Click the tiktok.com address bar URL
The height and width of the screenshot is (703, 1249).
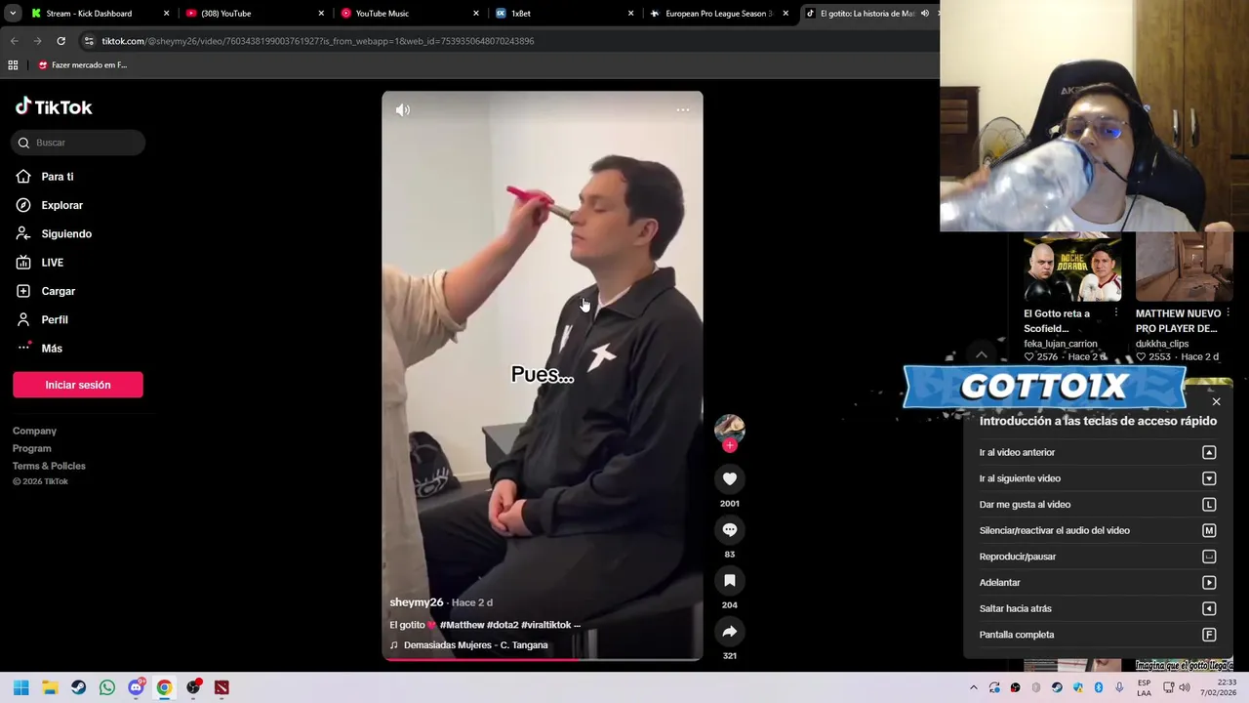pos(318,41)
